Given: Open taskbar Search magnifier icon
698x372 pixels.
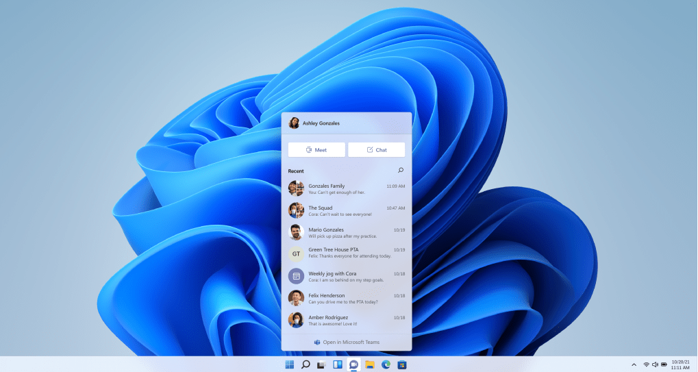Looking at the screenshot, I should 306,364.
